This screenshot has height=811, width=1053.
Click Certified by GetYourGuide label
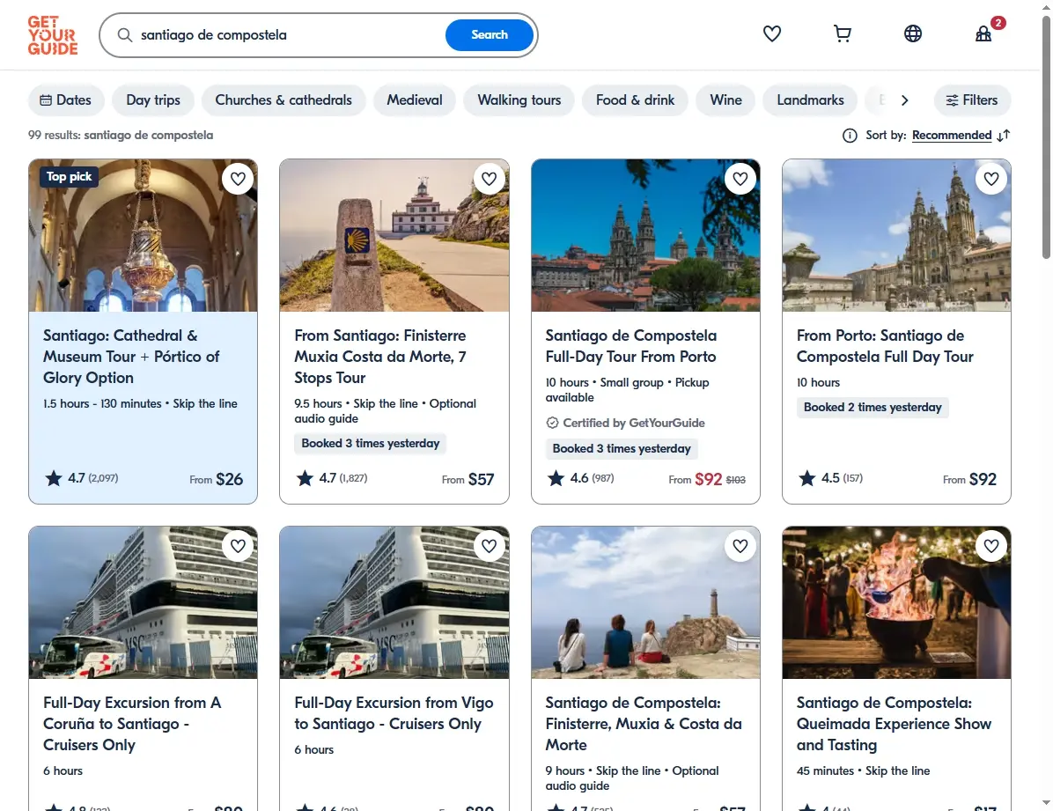pyautogui.click(x=626, y=424)
